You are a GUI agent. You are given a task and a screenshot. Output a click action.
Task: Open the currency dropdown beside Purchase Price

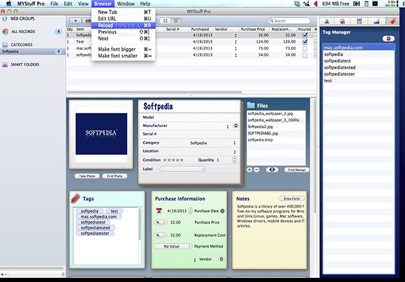click(161, 222)
